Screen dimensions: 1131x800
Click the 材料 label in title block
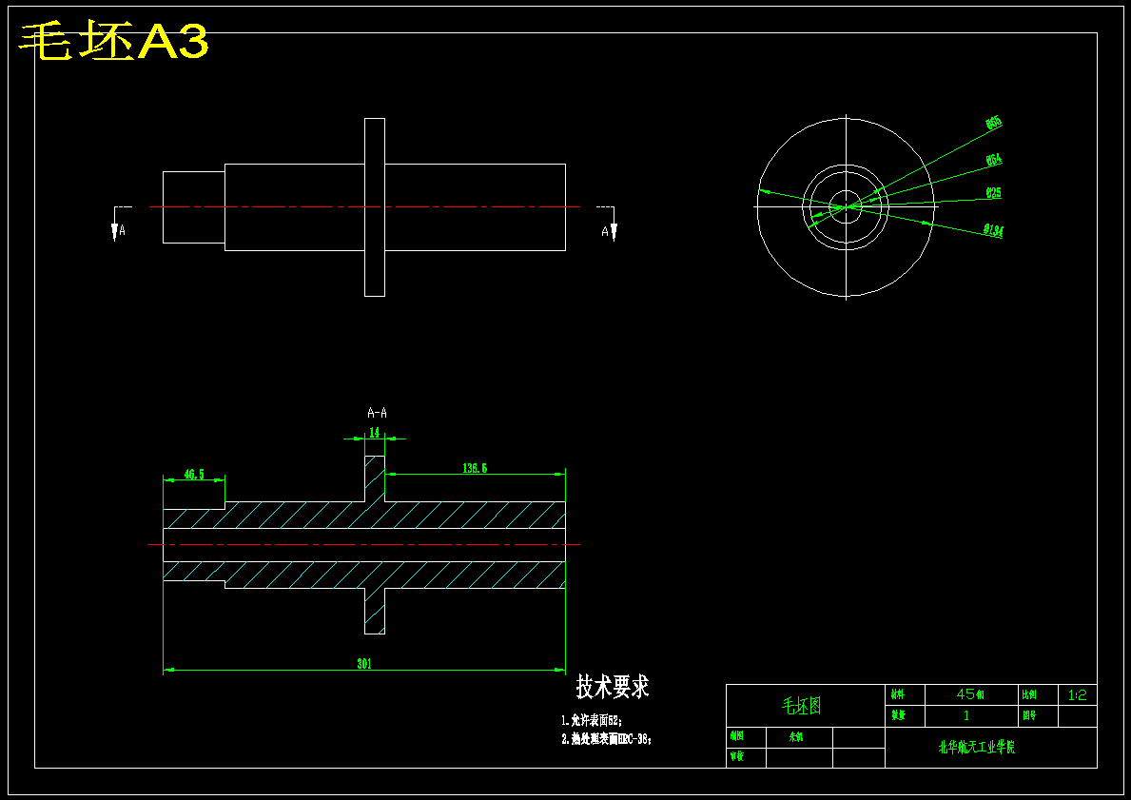(897, 694)
